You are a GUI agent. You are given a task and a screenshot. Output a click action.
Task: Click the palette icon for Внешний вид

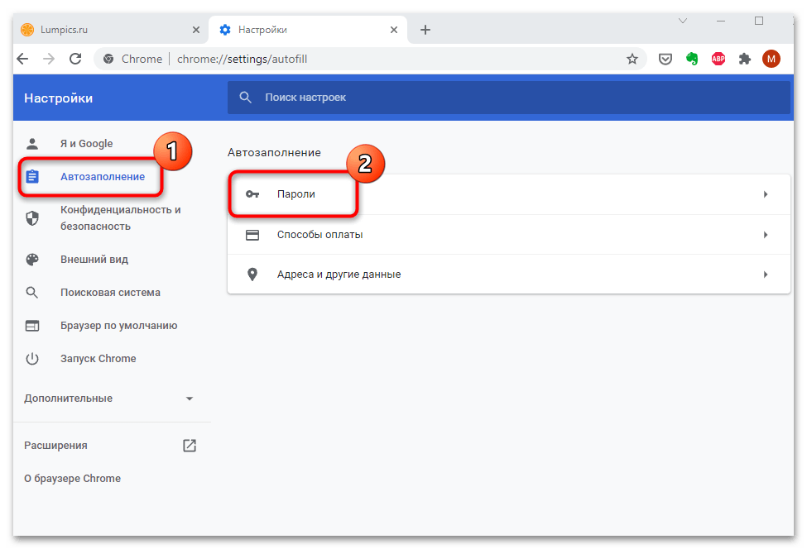click(x=32, y=260)
